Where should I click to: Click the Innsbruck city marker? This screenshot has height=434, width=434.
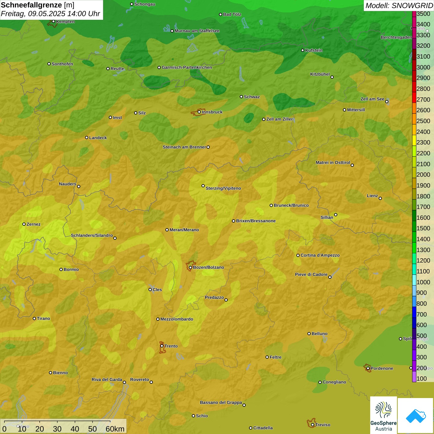click(x=199, y=112)
